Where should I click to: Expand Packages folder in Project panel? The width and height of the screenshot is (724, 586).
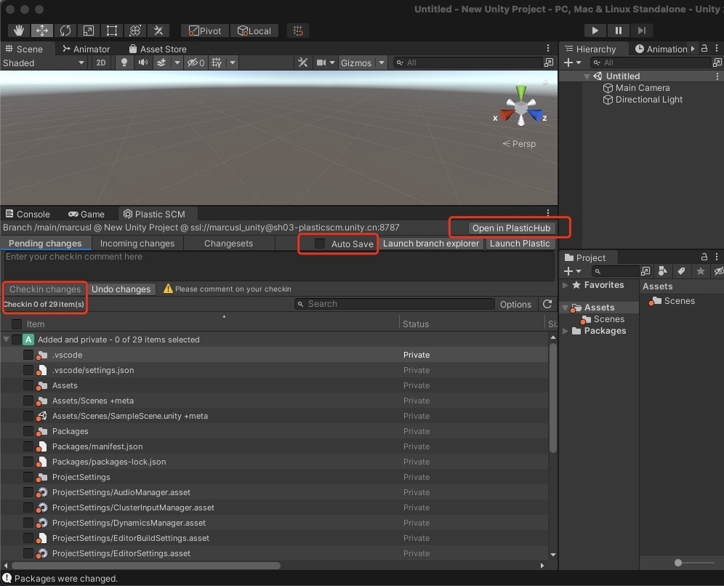[x=565, y=331]
